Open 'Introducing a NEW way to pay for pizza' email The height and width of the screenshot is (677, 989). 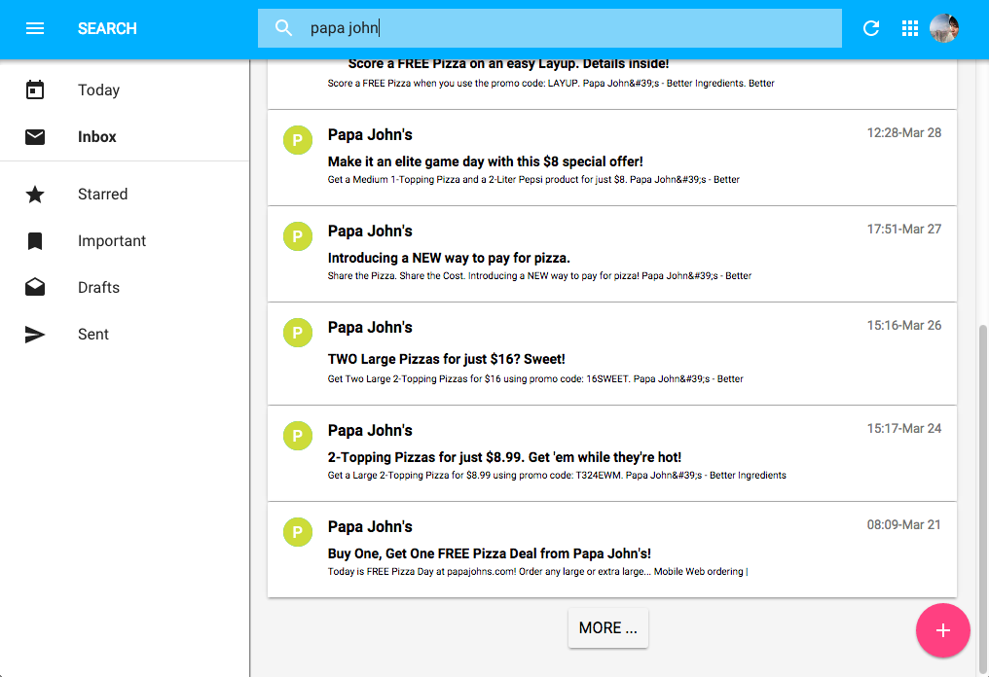click(612, 254)
